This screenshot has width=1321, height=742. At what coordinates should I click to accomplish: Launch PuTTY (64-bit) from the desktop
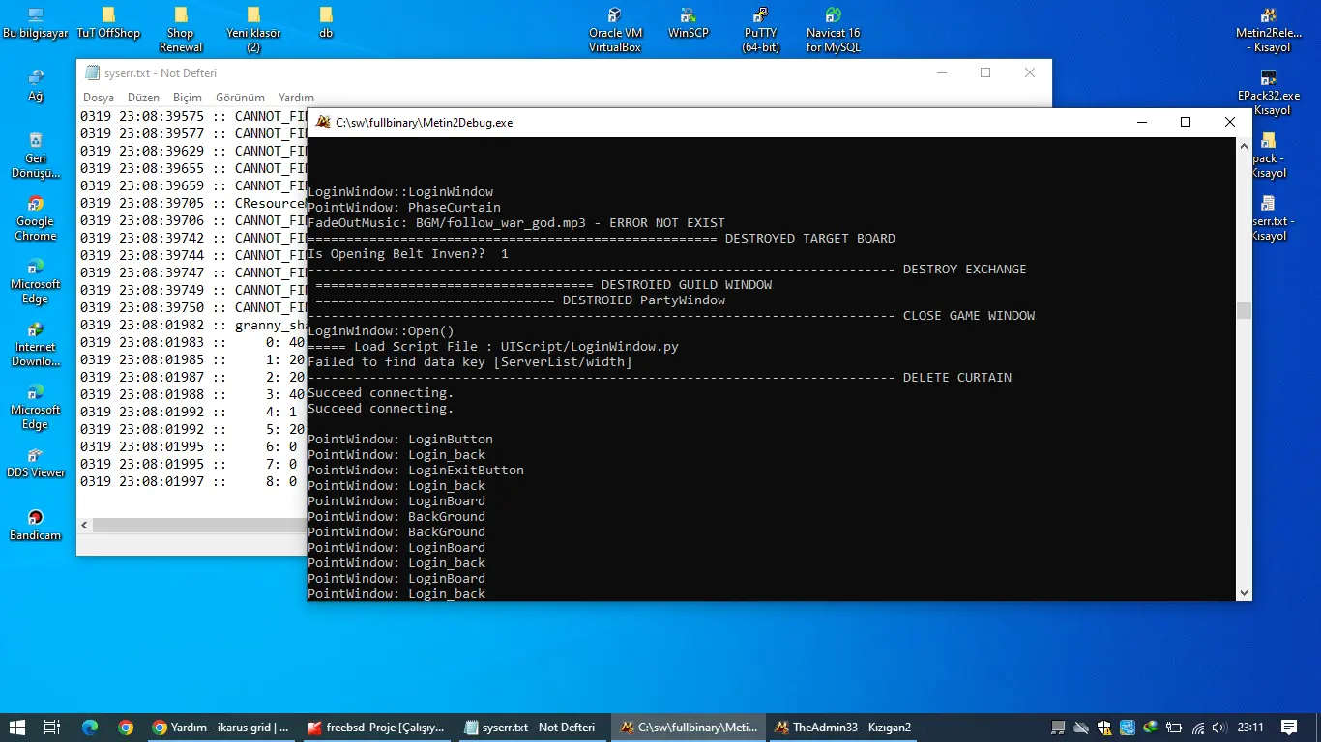[760, 16]
